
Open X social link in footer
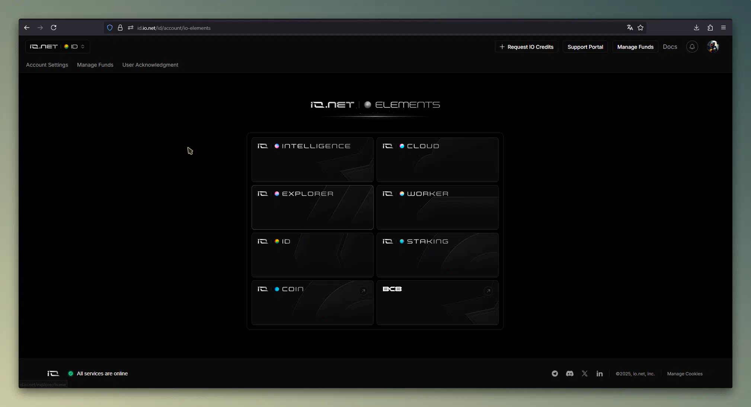[x=585, y=373]
